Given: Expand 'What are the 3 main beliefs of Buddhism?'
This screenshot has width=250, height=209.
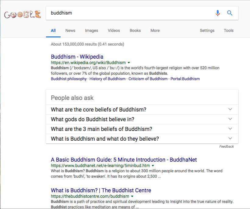Looking at the screenshot, I should tap(142, 129).
